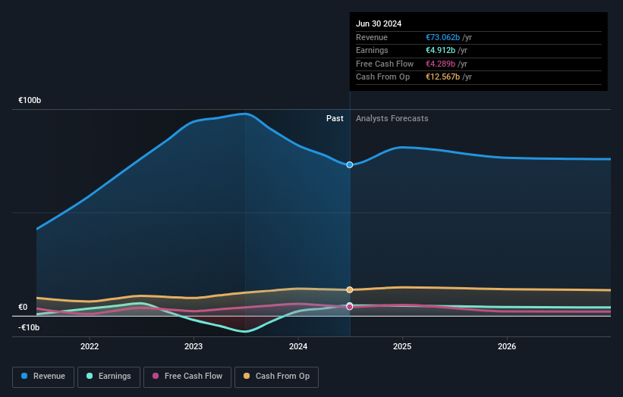Click the €0 y-axis label
623x397 pixels.
click(23, 307)
